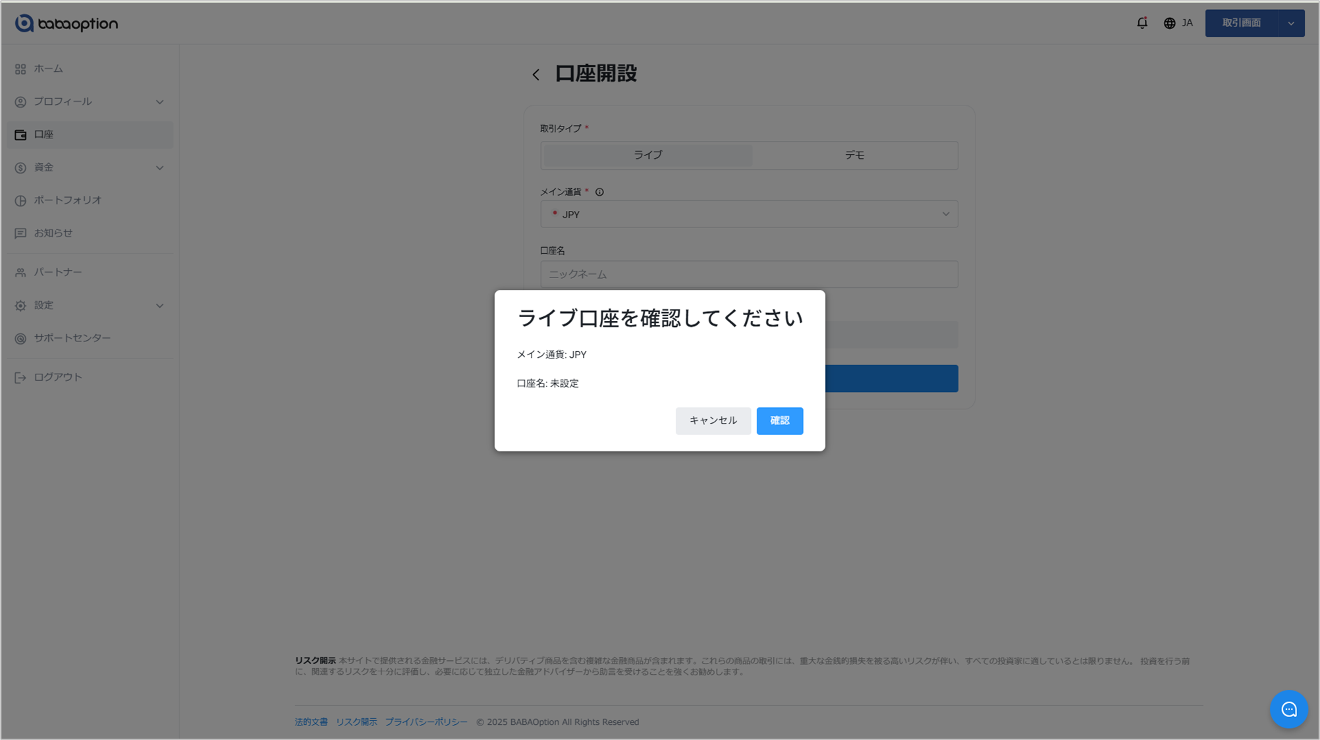Go to サポートセンター in sidebar

coord(72,338)
